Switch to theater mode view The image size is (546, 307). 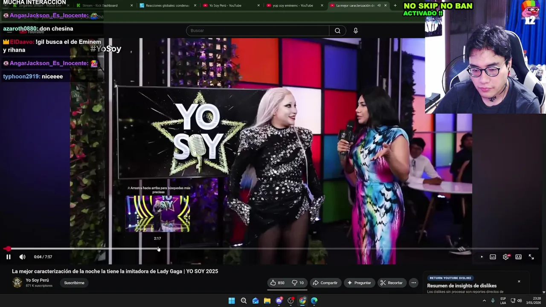click(x=518, y=257)
